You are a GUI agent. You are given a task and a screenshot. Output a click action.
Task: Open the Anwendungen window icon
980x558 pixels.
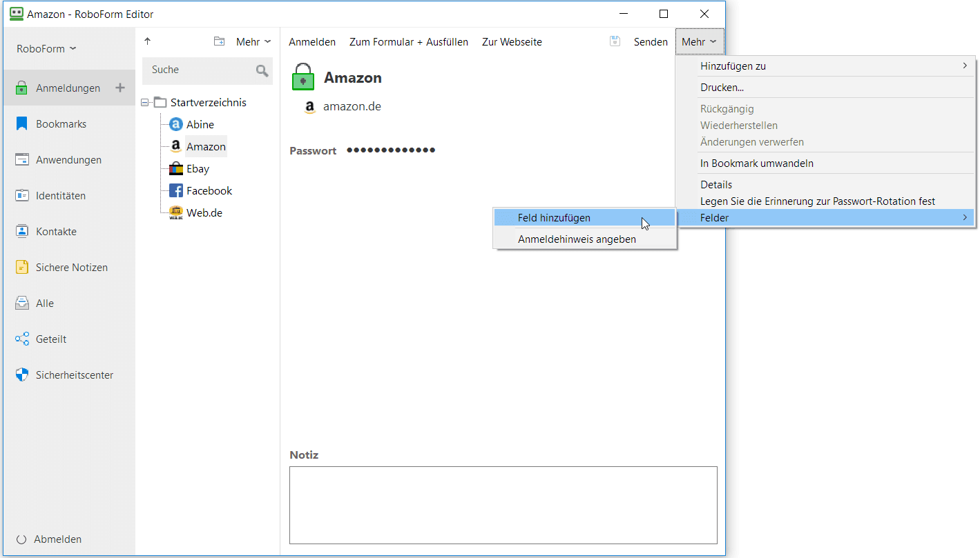tap(21, 160)
